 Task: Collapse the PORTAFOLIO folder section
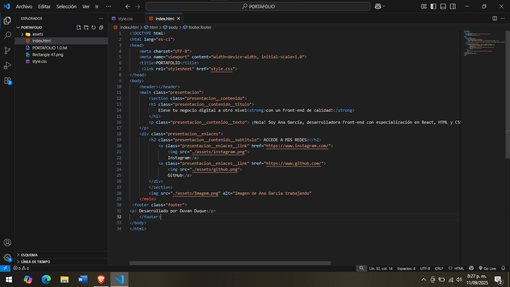(31, 27)
